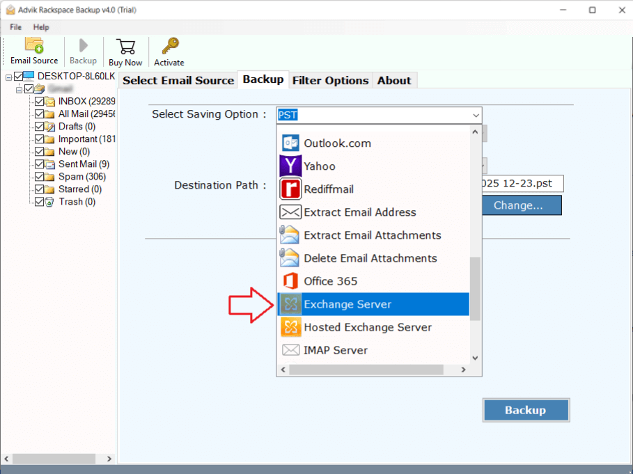Click the Starred folder icon
The width and height of the screenshot is (633, 474).
[x=49, y=189]
